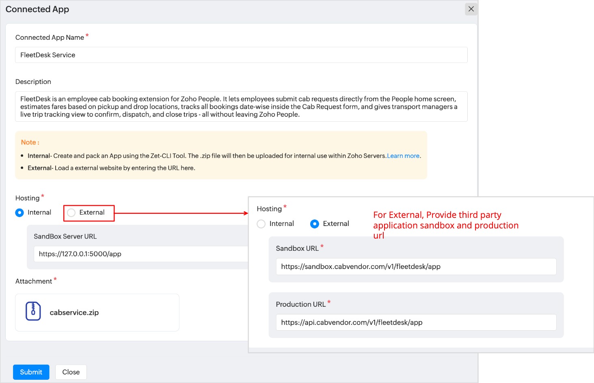Click the Attachment field label
594x383 pixels.
pos(34,282)
